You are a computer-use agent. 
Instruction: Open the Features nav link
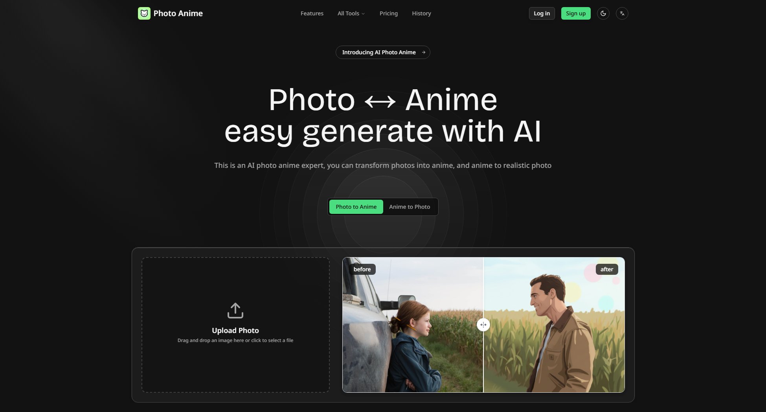click(312, 13)
